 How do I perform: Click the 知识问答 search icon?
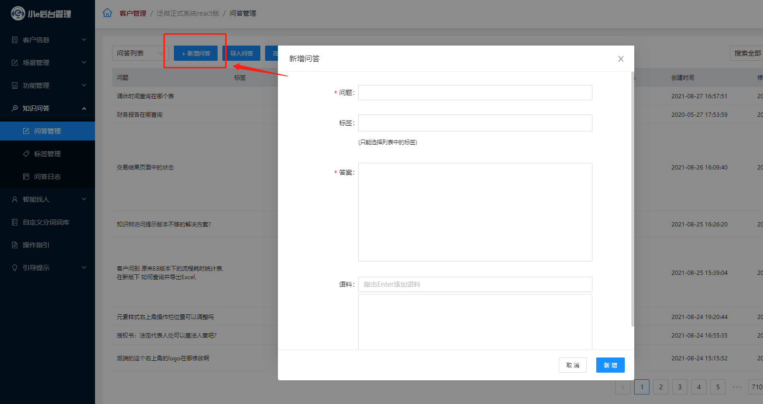click(x=15, y=108)
